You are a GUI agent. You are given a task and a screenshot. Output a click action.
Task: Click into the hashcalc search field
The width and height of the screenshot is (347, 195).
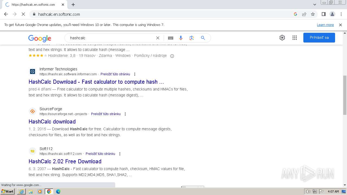[x=111, y=38]
